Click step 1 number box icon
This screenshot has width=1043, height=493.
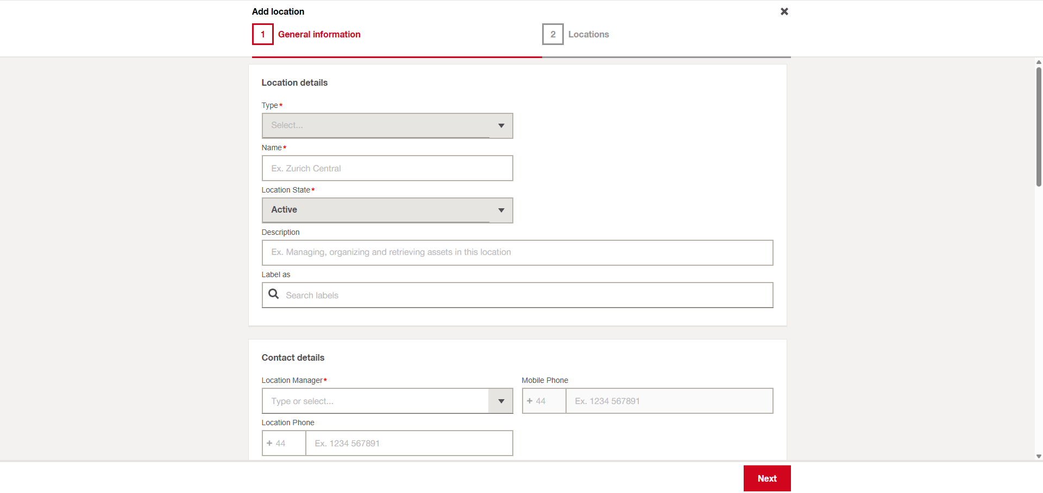click(262, 34)
